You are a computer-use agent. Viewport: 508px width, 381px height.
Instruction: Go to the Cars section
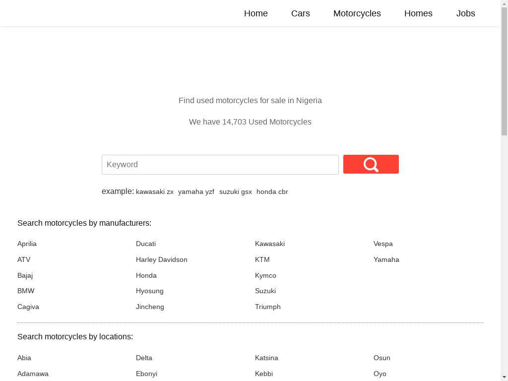[x=300, y=13]
